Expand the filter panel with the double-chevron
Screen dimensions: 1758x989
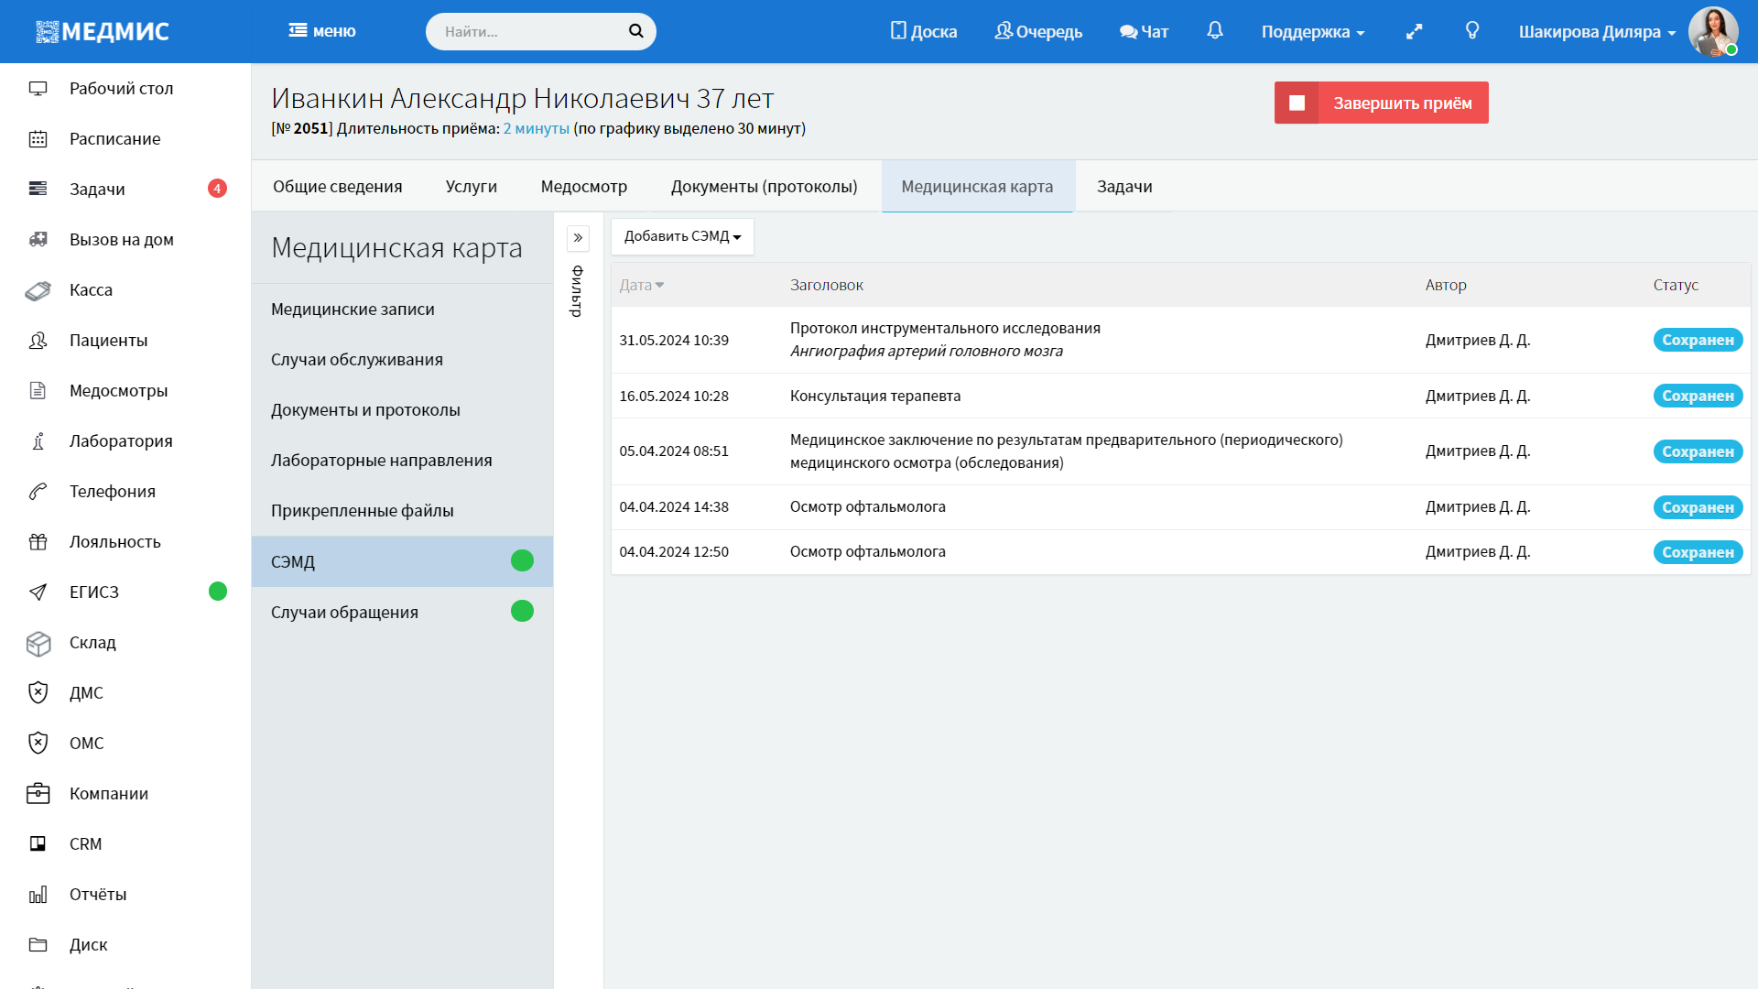pos(578,238)
